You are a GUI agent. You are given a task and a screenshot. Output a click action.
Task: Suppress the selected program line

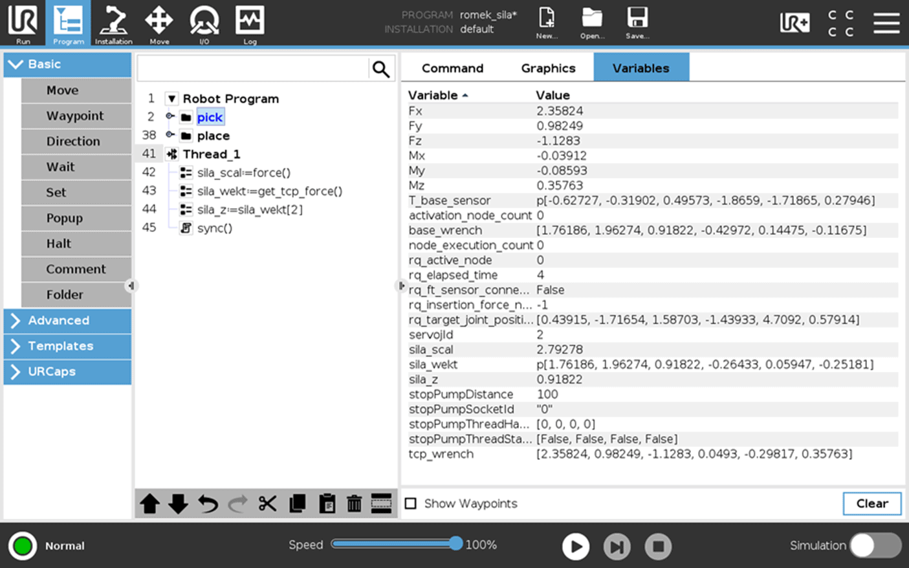coord(381,503)
